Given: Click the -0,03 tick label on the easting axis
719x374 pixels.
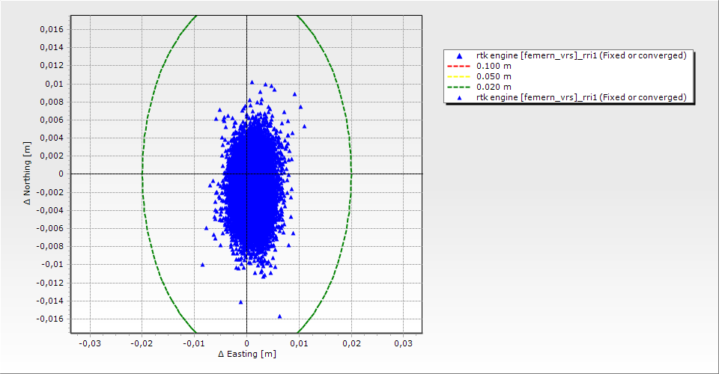Looking at the screenshot, I should click(89, 343).
